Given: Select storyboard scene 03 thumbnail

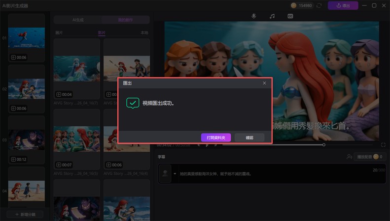Looking at the screenshot, I should (x=27, y=140).
